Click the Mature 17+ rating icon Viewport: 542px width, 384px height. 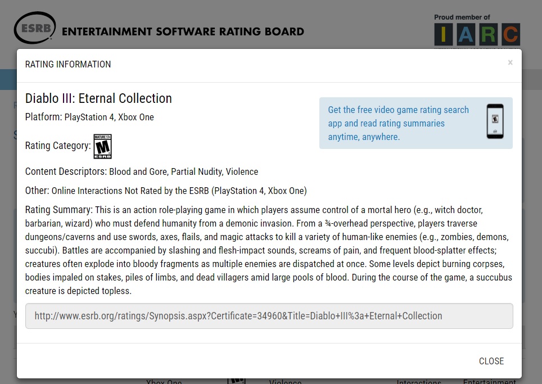(x=103, y=147)
